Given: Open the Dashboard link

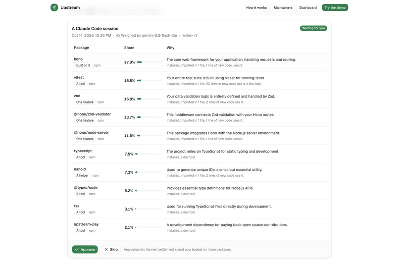Looking at the screenshot, I should pos(308,7).
